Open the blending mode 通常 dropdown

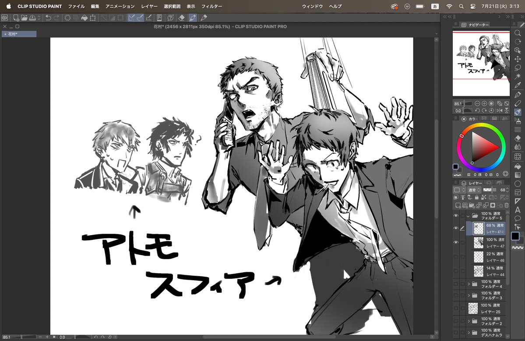(x=474, y=190)
